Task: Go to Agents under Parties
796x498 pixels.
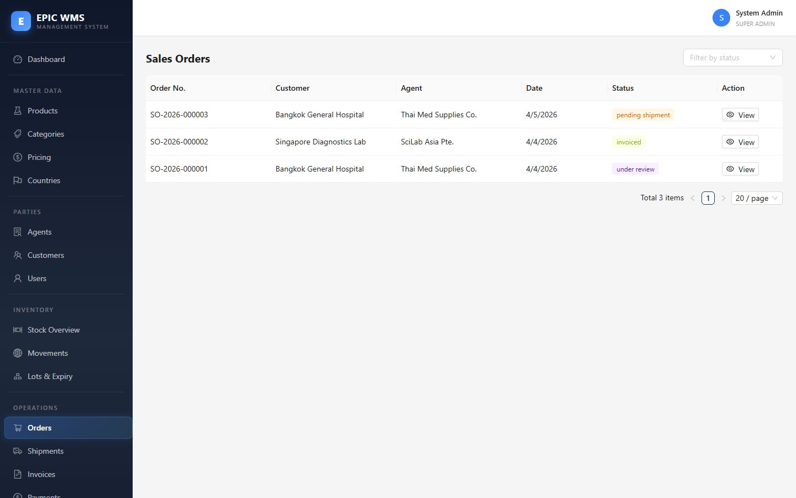Action: pos(68,232)
